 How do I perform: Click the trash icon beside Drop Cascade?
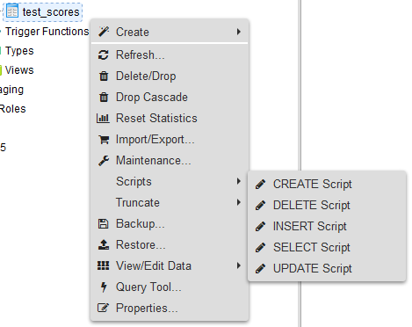point(104,97)
